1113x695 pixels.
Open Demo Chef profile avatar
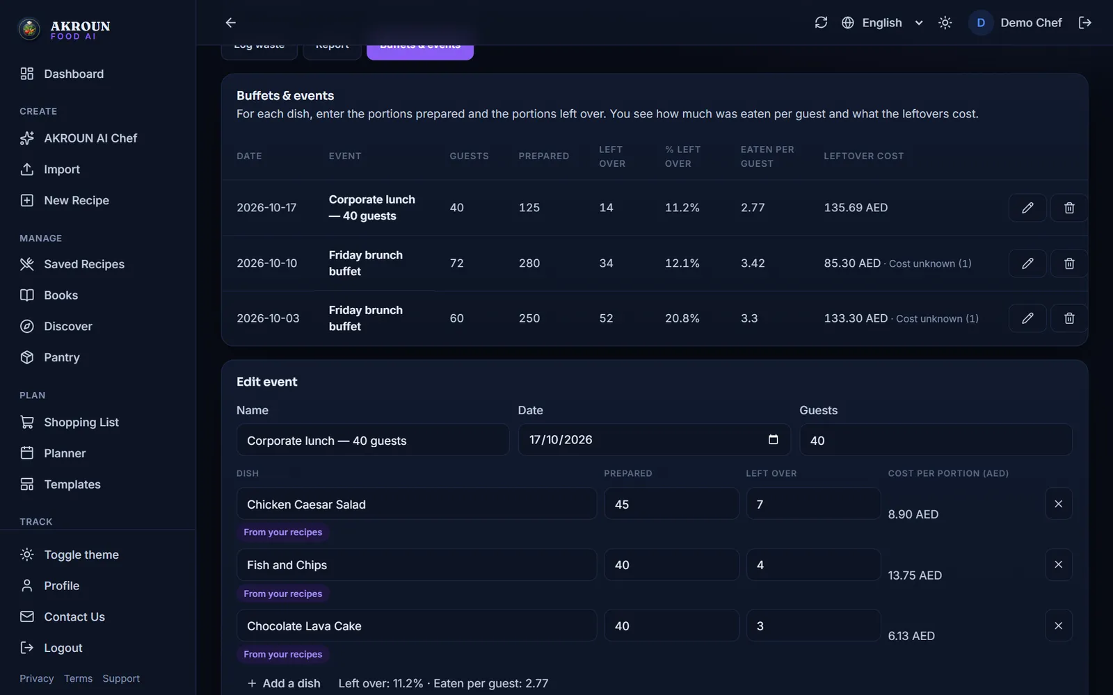981,23
